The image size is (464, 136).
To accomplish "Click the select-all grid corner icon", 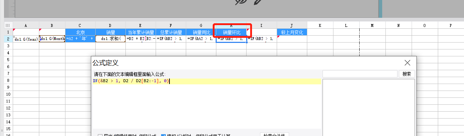I will [x=8, y=25].
